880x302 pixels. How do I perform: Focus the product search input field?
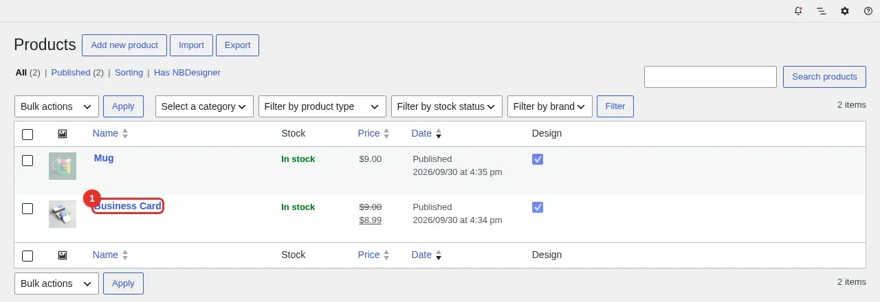710,77
